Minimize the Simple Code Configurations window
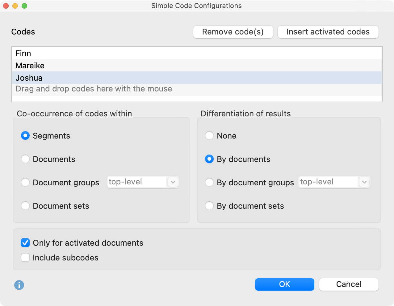This screenshot has width=394, height=306. [x=15, y=6]
